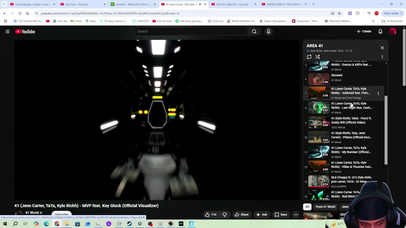Open All Bookmarks folder
406x228 pixels.
tap(392, 21)
